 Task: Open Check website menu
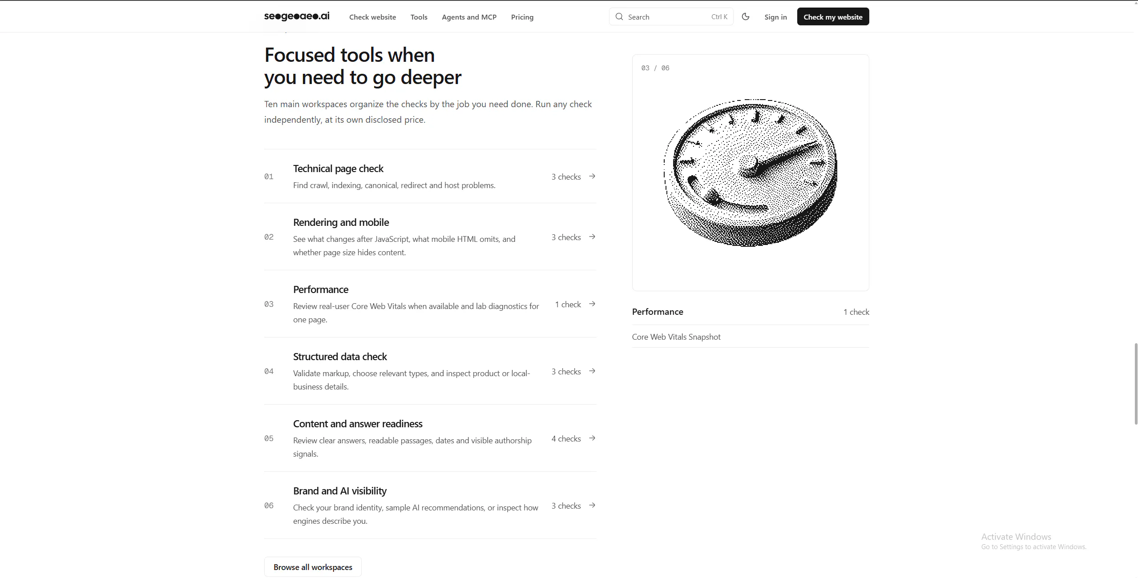[372, 17]
